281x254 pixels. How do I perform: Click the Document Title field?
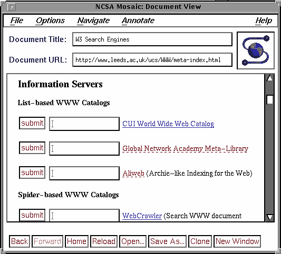152,39
